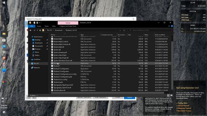The width and height of the screenshot is (207, 116).
Task: Select Videos in navigation pane
Action: tap(37, 55)
